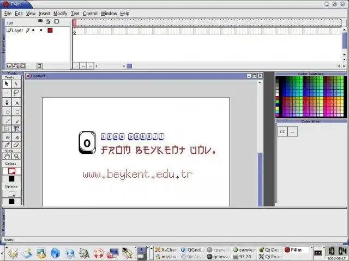Select the black arrow selection tool
The image size is (349, 261).
click(7, 84)
